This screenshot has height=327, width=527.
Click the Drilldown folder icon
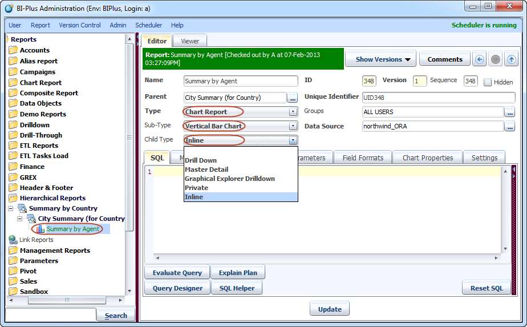click(13, 124)
